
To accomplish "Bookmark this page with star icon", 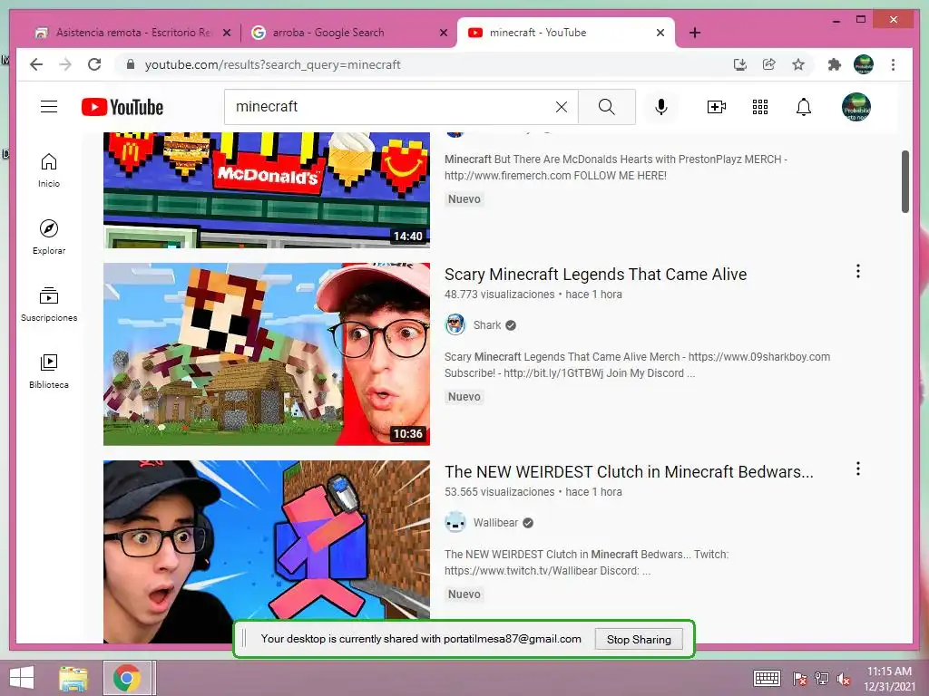I will (x=798, y=64).
